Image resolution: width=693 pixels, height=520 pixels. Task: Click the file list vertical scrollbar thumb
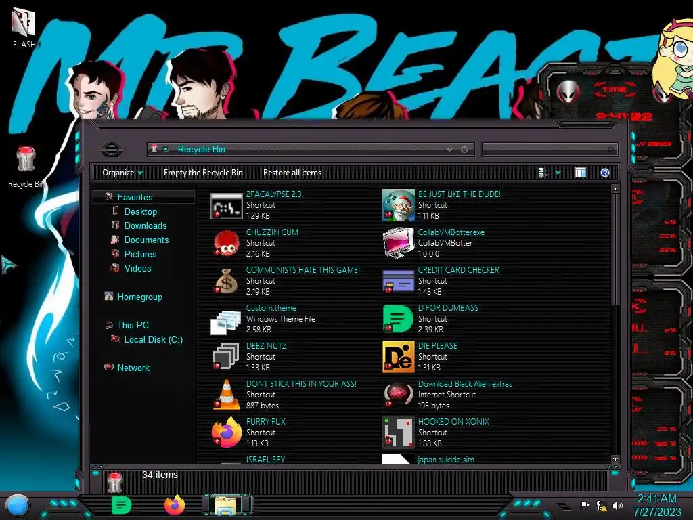[x=614, y=249]
